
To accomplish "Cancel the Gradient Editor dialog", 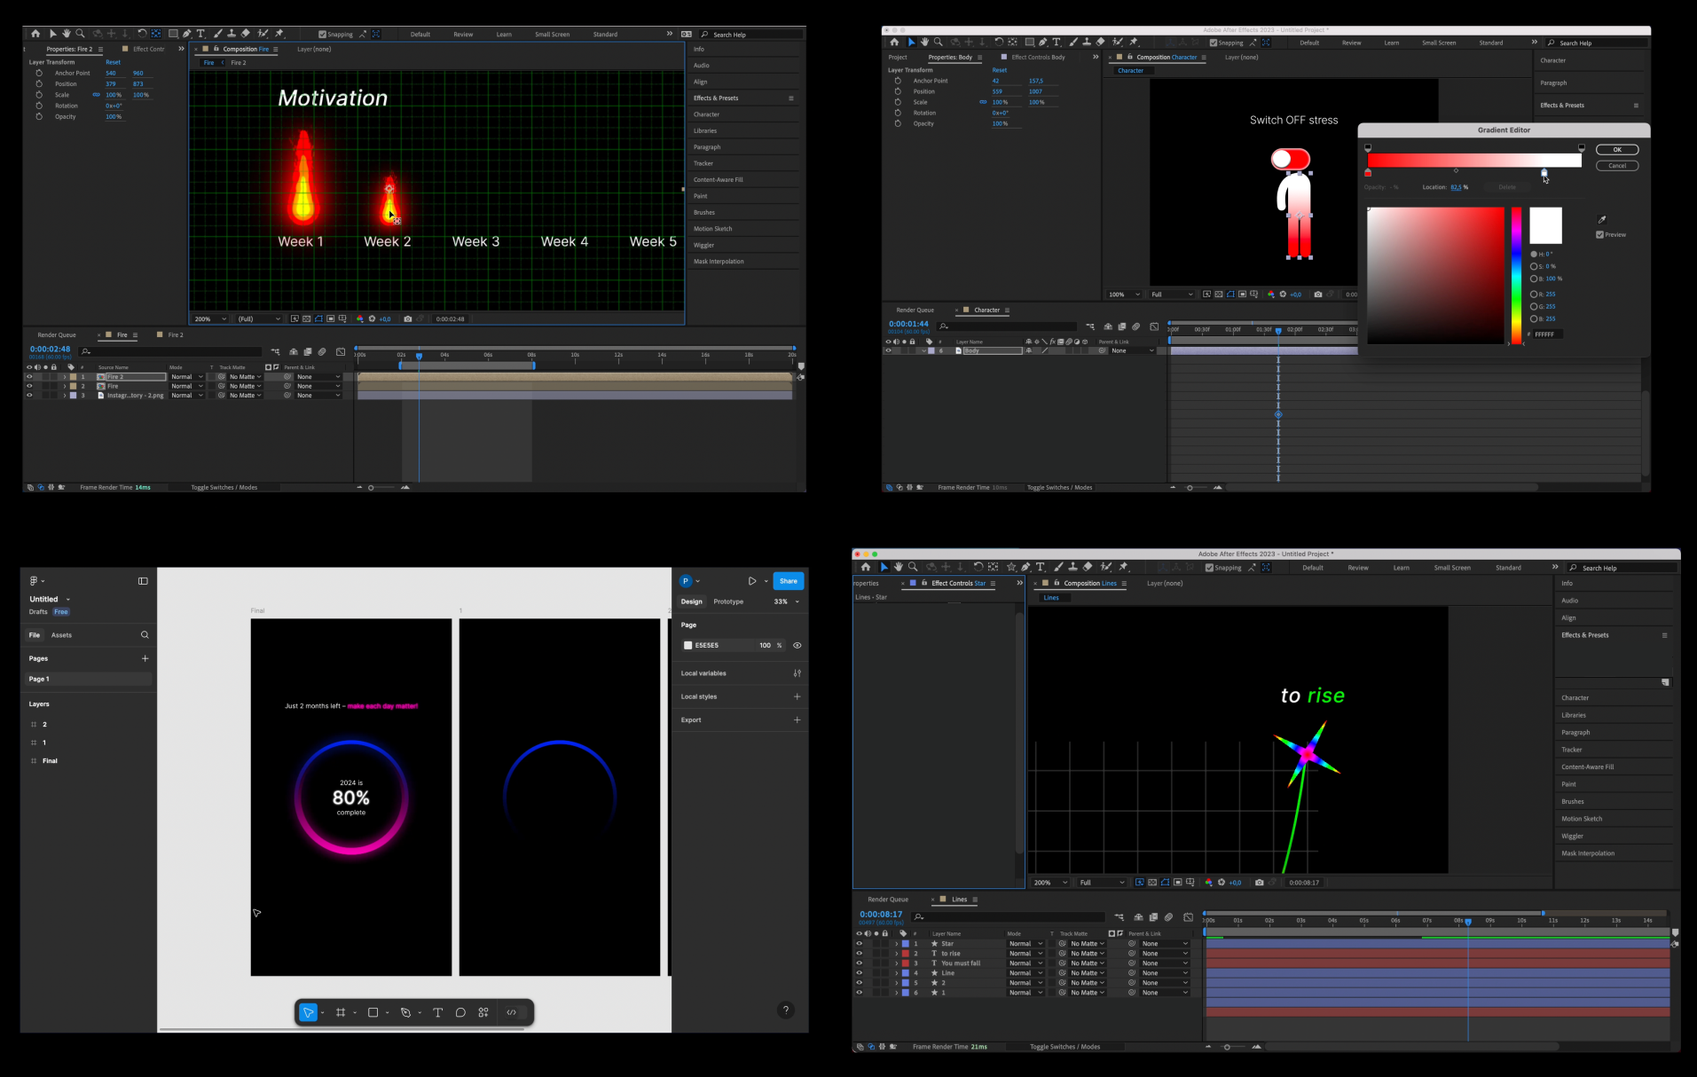I will pos(1616,165).
